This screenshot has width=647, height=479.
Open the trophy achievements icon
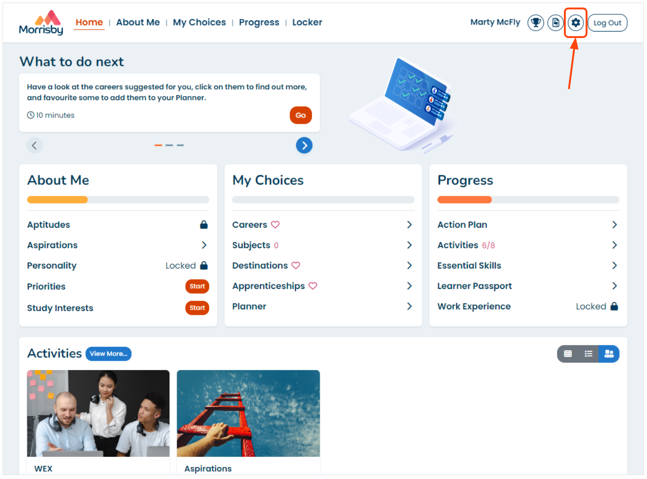click(536, 22)
